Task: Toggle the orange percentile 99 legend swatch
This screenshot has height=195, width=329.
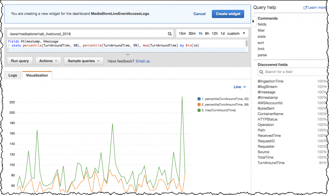Action: [199, 105]
